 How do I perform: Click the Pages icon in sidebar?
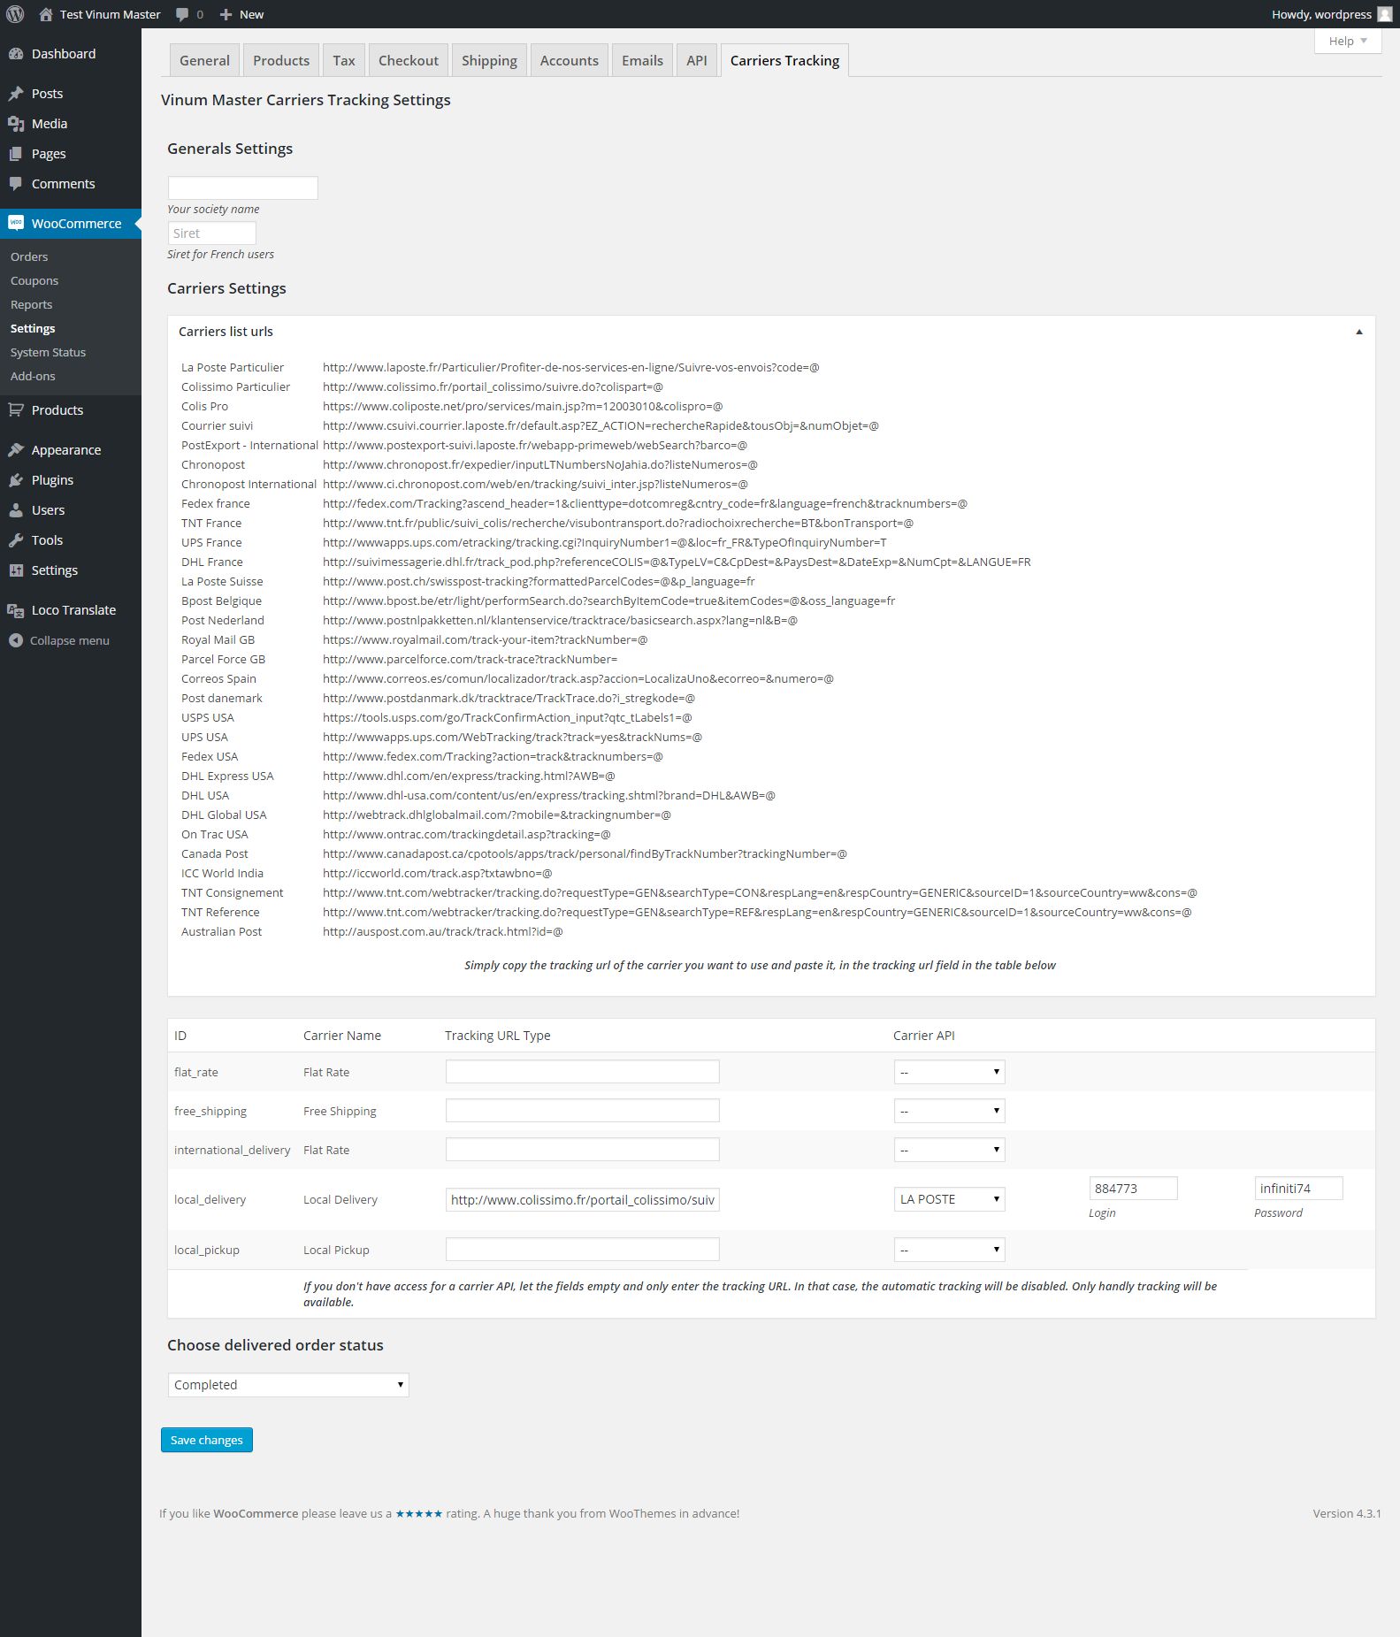(x=16, y=154)
